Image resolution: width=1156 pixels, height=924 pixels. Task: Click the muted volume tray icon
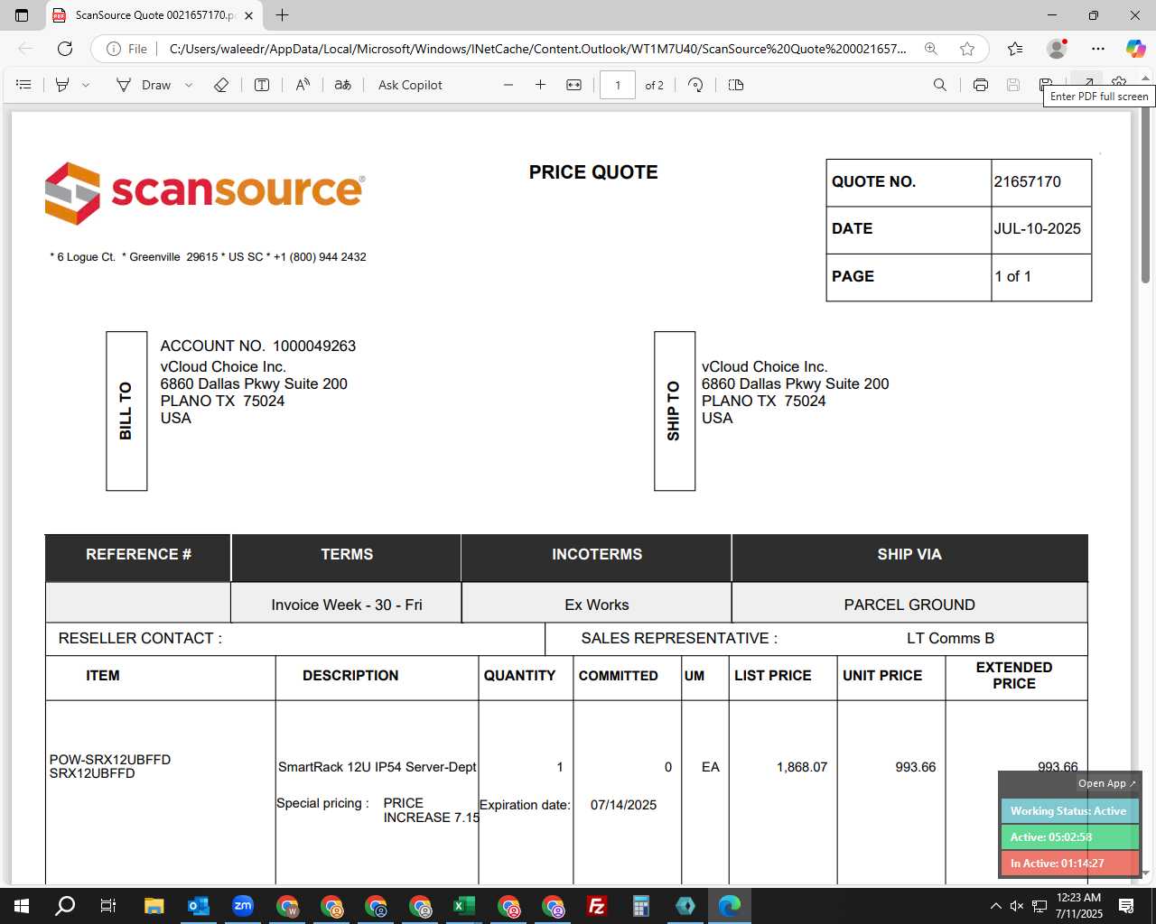click(1017, 906)
